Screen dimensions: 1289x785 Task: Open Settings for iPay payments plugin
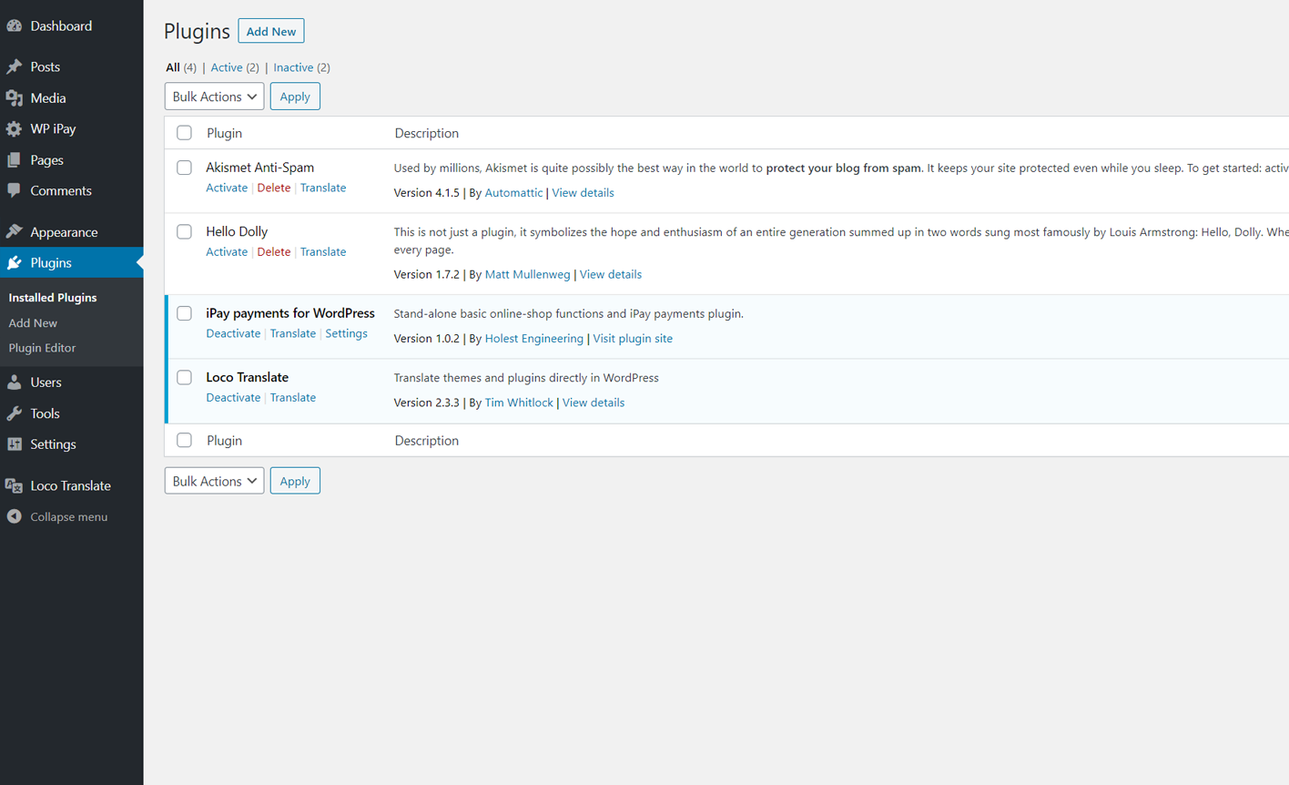(x=347, y=333)
